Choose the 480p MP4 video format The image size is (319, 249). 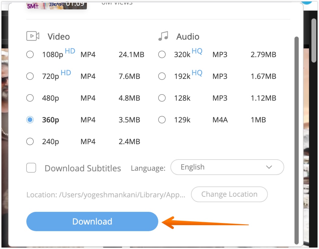pos(30,98)
